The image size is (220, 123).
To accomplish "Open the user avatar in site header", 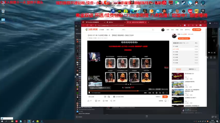I will pos(163,30).
